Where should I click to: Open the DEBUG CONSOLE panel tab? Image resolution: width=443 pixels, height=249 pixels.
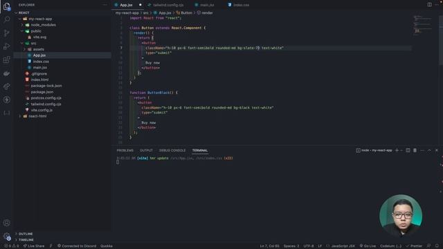coord(172,150)
